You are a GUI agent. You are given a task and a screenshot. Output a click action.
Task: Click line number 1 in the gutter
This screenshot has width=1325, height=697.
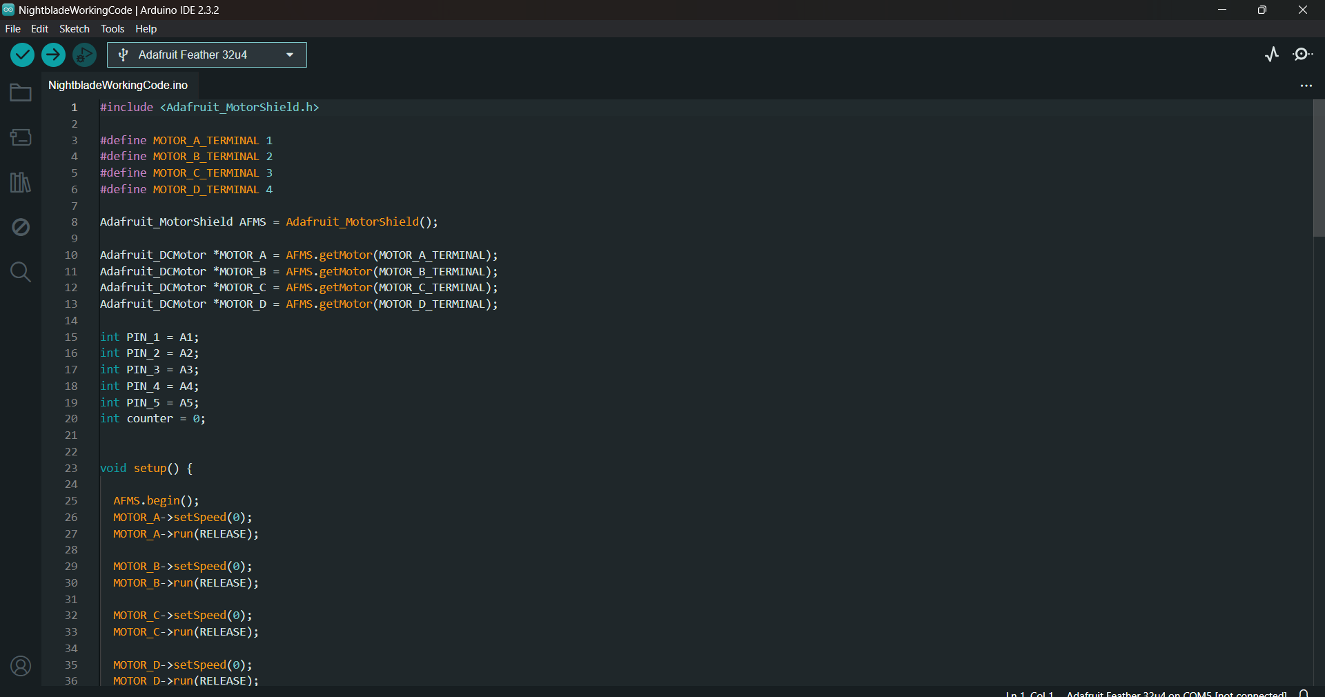tap(75, 108)
